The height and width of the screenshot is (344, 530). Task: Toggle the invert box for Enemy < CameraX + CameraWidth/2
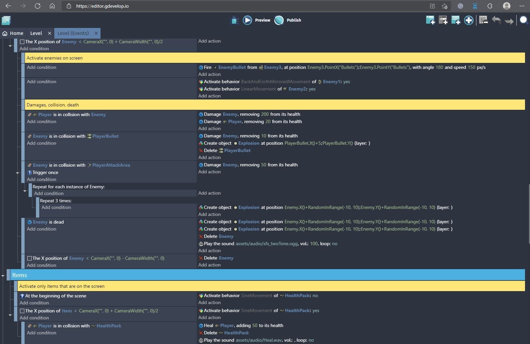22,42
